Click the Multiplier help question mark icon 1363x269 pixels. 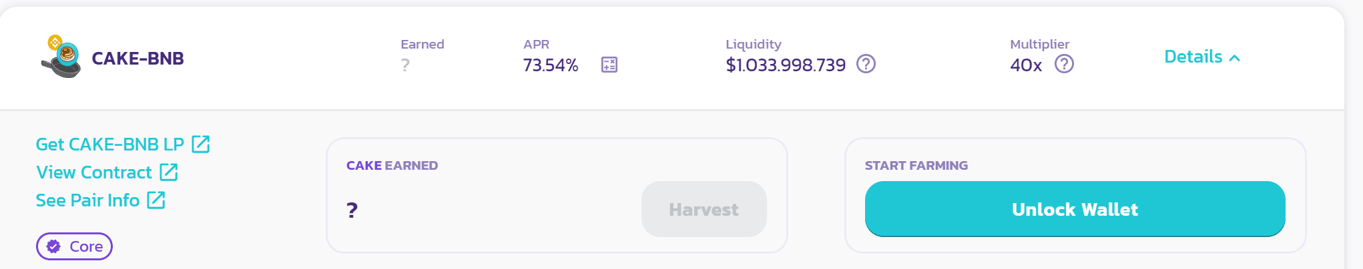(1064, 64)
